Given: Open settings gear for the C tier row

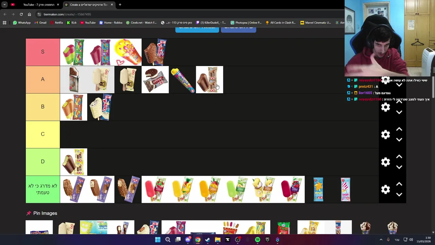Looking at the screenshot, I should 385,134.
